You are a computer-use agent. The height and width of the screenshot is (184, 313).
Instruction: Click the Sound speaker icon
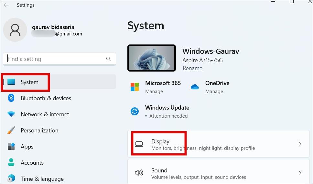[139, 173]
